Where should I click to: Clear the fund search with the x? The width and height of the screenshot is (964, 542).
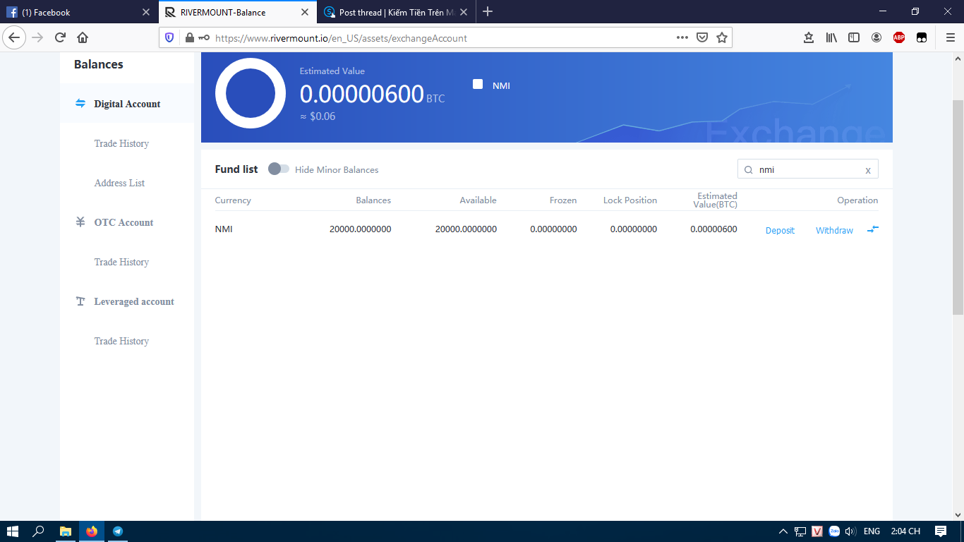click(x=868, y=170)
